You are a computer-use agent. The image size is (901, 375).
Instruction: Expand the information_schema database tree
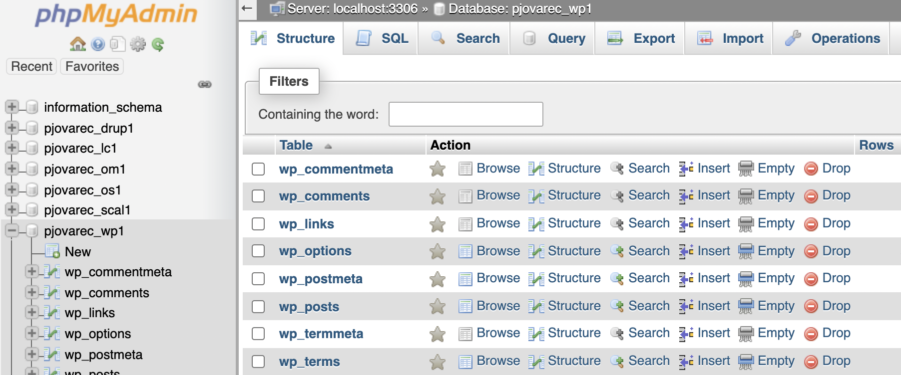pos(12,107)
